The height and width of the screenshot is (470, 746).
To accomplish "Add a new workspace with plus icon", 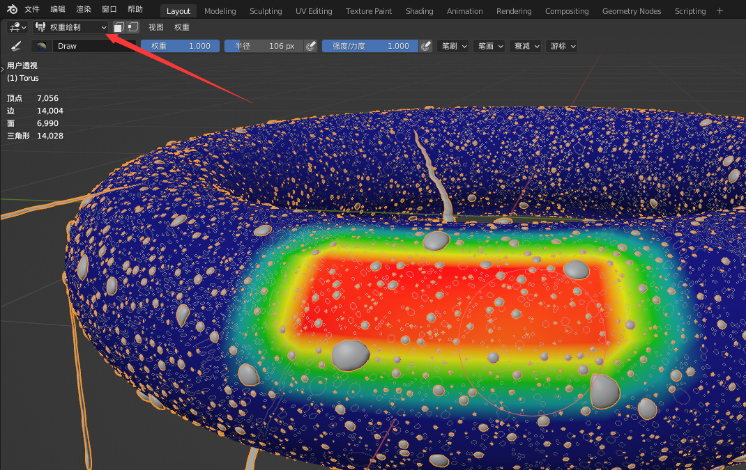I will (x=720, y=10).
